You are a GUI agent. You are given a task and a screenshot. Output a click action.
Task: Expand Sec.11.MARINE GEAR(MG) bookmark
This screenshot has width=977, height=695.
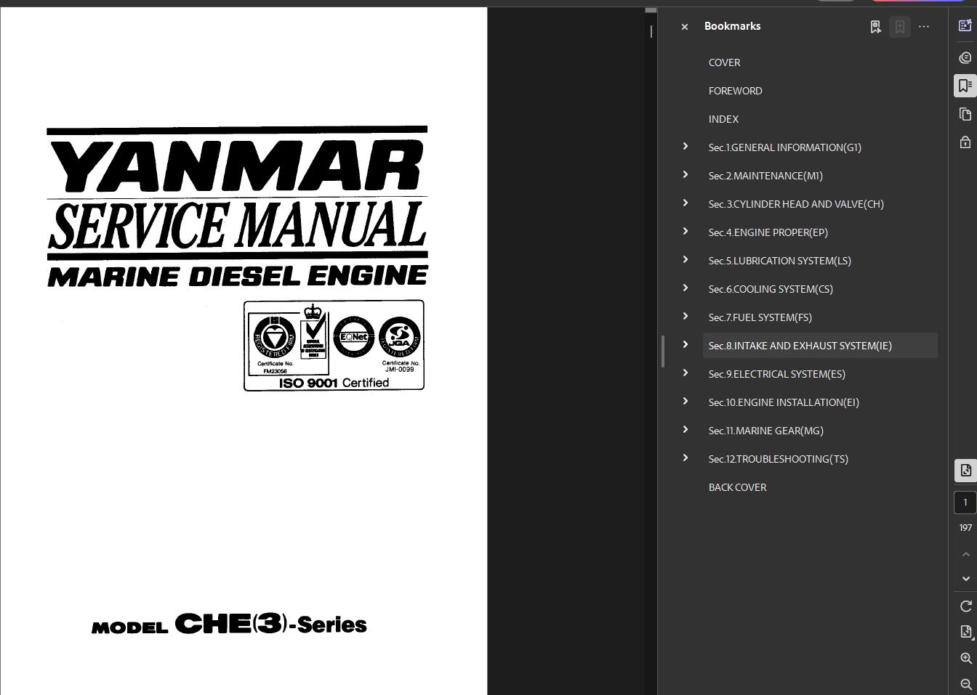(x=685, y=430)
